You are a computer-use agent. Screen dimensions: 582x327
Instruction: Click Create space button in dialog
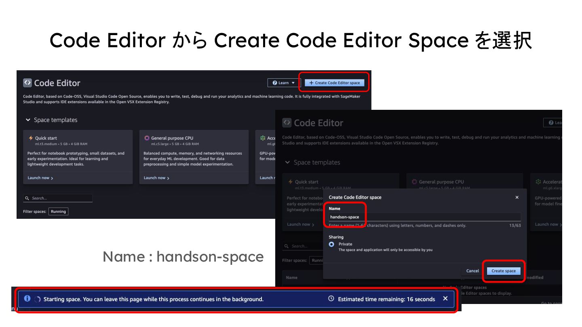coord(504,271)
